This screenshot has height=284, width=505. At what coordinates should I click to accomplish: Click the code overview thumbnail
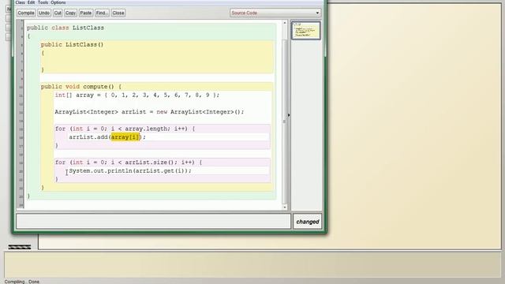point(305,31)
